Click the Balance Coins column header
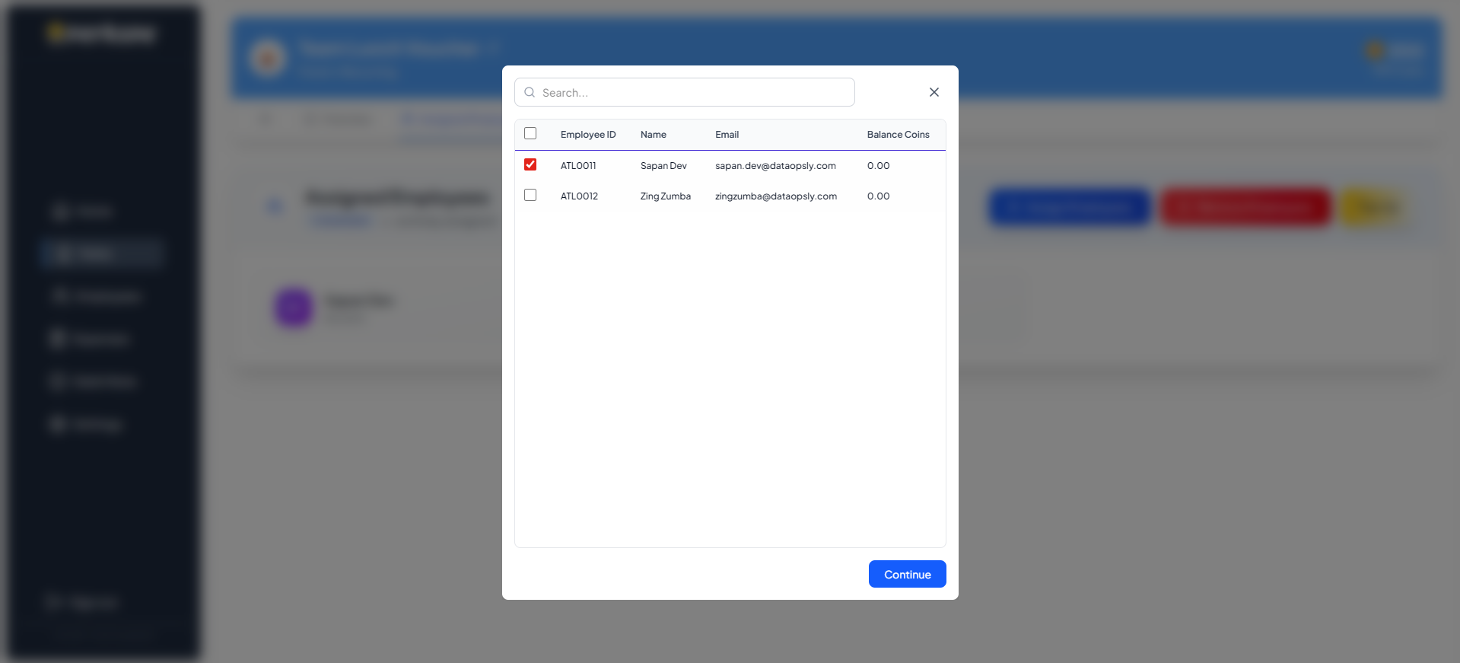The height and width of the screenshot is (663, 1460). [898, 135]
